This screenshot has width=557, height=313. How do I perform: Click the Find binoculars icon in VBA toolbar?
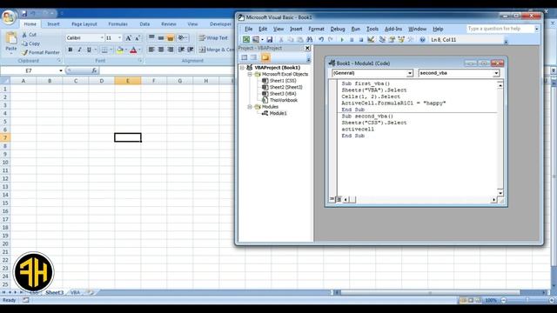pos(310,39)
